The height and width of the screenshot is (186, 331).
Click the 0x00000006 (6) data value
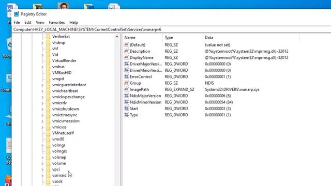(x=218, y=96)
